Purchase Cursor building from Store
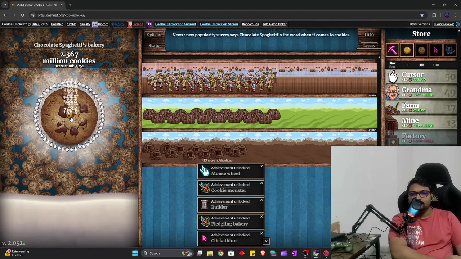Viewport: 461px width, 259px height. coord(421,76)
